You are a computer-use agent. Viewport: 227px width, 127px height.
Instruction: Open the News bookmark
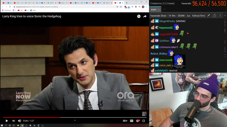click(33, 10)
